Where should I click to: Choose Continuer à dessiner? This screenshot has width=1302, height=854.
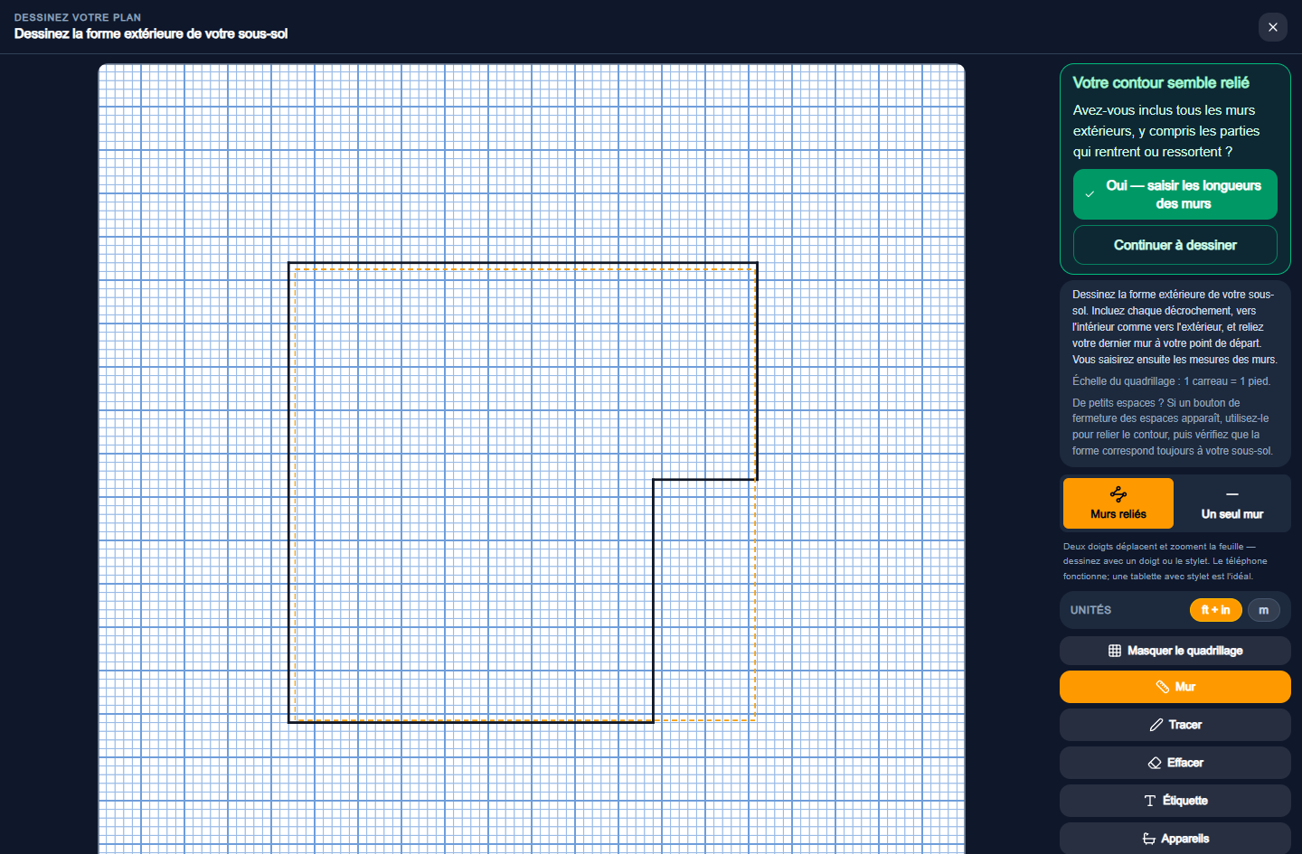(1175, 245)
